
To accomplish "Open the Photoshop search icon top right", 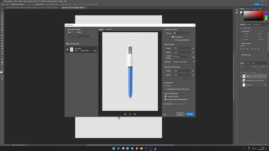I will (x=263, y=5).
